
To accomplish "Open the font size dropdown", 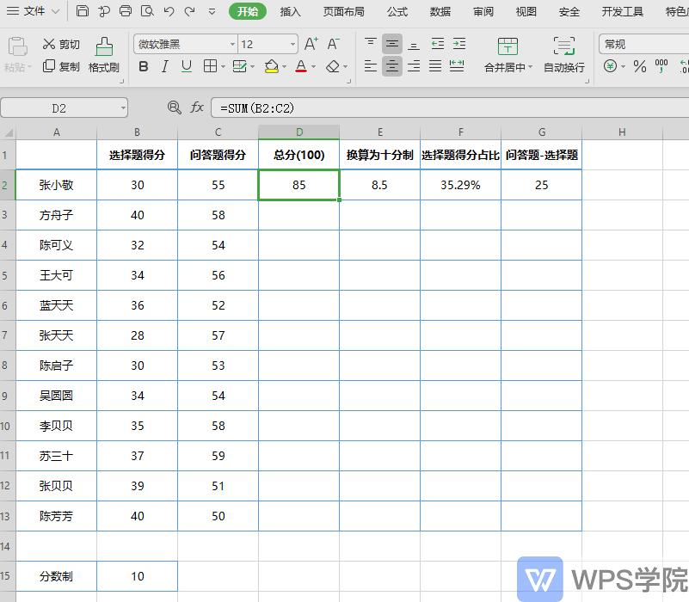I will click(294, 45).
